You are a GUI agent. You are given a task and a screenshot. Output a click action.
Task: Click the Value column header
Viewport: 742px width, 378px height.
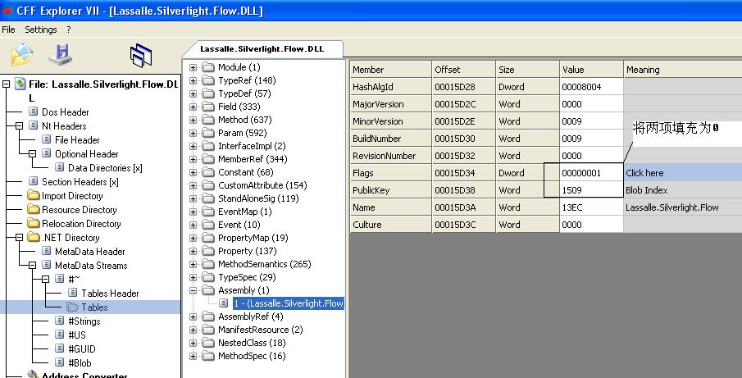(591, 70)
